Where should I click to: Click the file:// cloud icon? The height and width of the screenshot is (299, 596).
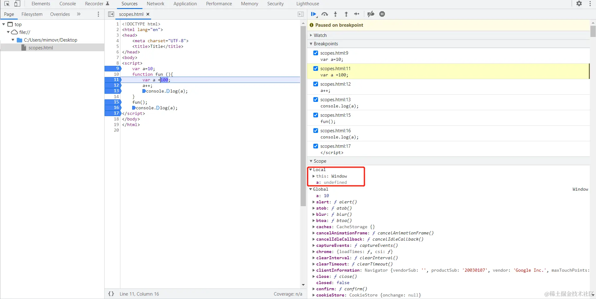[x=15, y=32]
